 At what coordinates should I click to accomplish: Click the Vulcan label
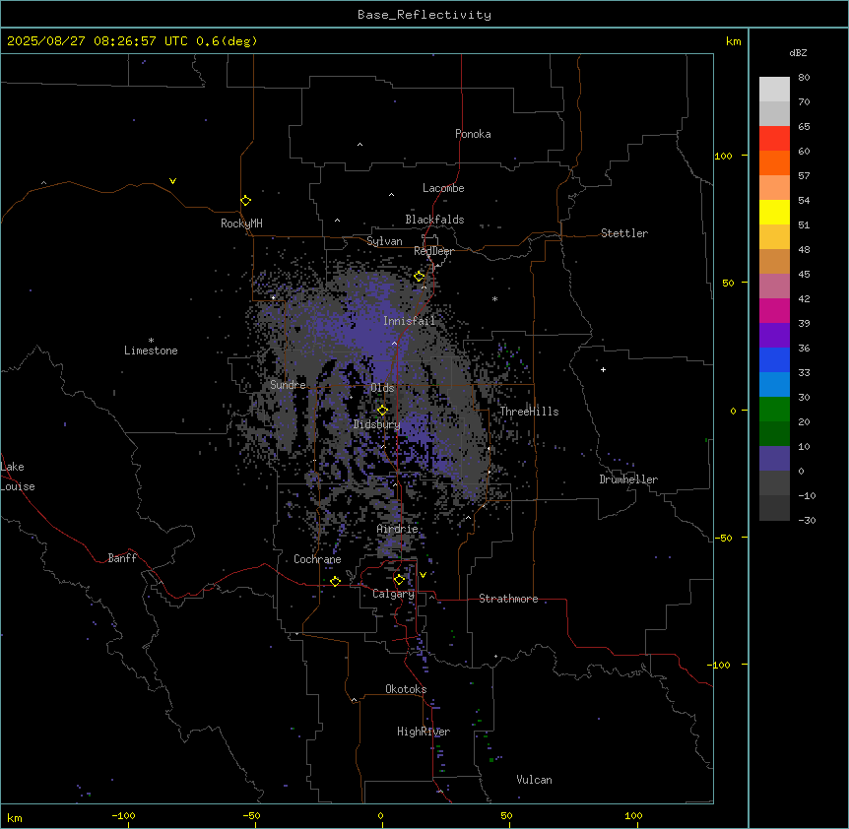tap(535, 780)
